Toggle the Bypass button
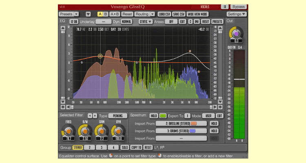 click(x=239, y=7)
